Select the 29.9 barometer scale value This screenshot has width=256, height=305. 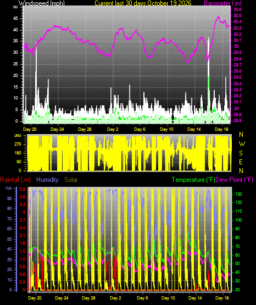(237, 53)
